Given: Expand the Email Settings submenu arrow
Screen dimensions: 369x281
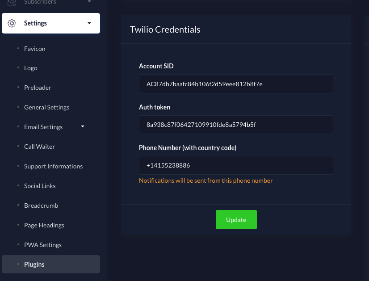Looking at the screenshot, I should tap(82, 127).
